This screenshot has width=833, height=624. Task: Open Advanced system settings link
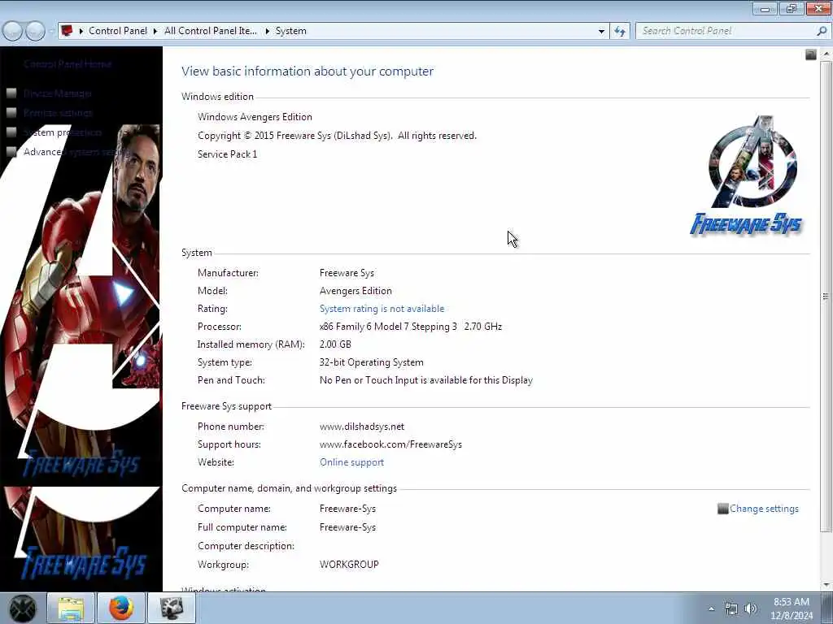pyautogui.click(x=76, y=152)
